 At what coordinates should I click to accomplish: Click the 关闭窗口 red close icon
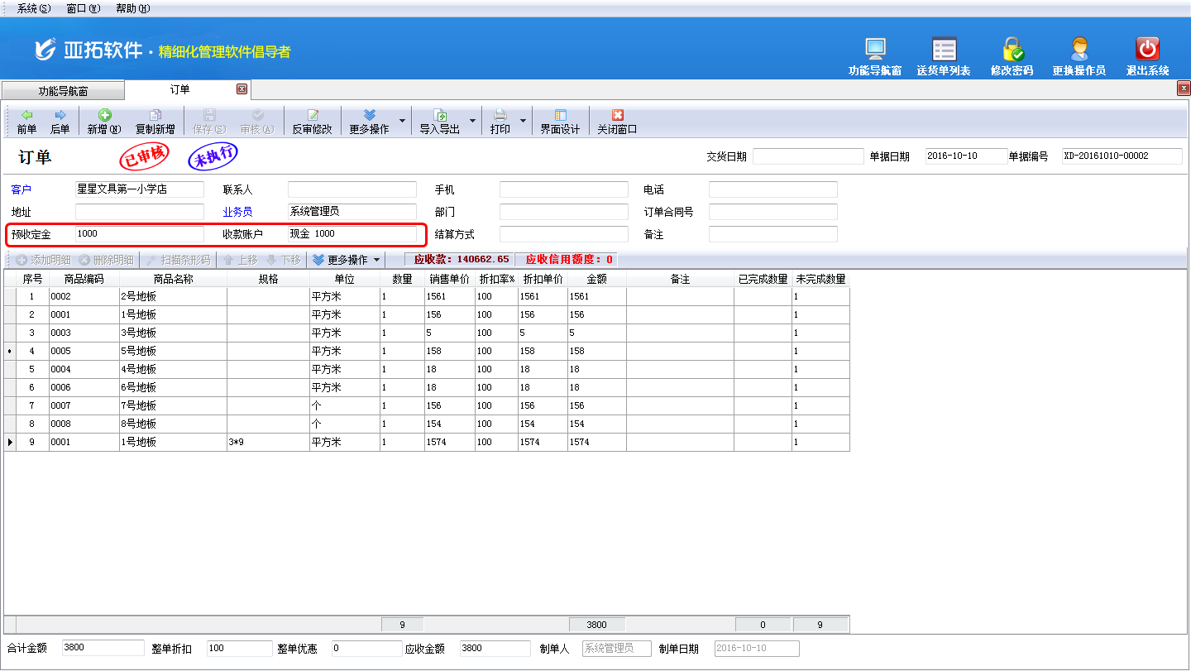coord(617,116)
